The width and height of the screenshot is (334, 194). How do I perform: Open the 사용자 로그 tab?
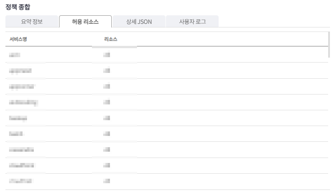coord(192,22)
